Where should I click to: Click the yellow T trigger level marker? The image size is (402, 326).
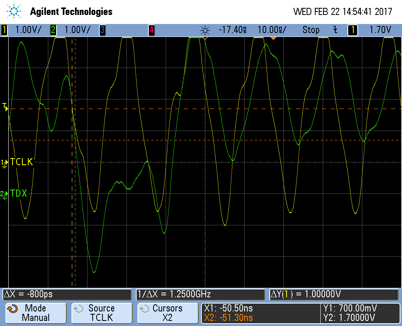[5, 106]
